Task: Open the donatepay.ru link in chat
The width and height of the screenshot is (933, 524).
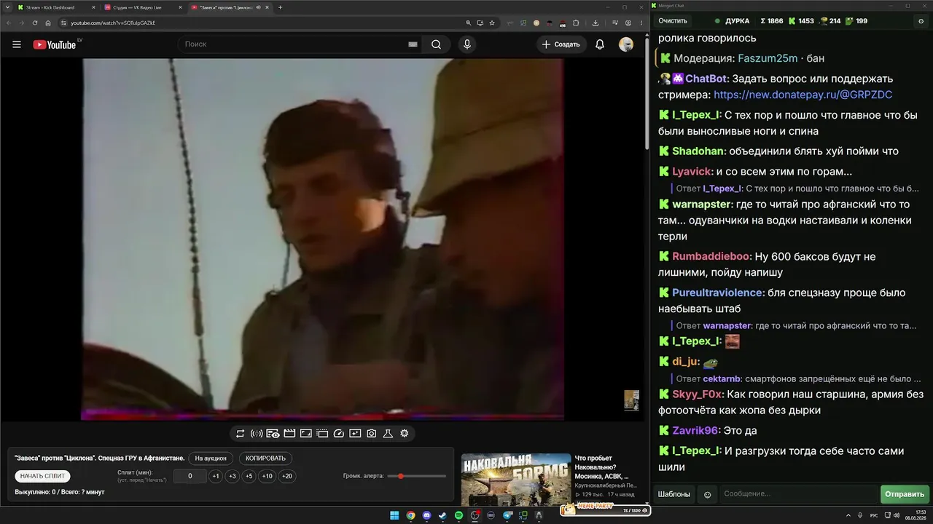Action: click(x=803, y=95)
